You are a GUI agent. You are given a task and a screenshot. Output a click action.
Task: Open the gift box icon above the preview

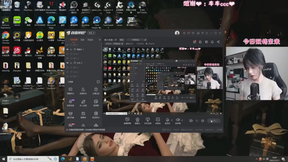[x=194, y=42]
